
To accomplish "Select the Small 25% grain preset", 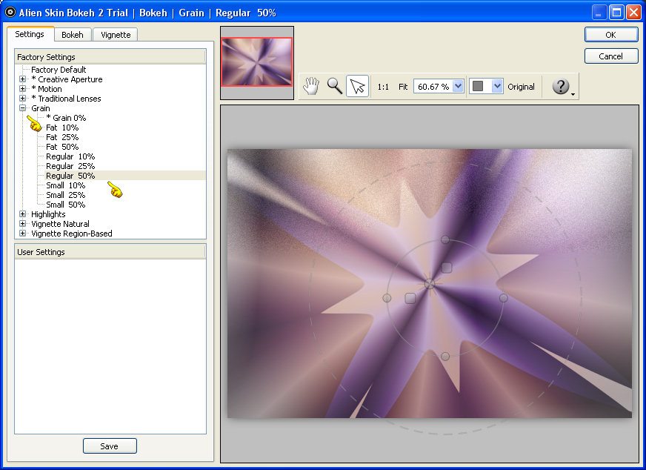I will pyautogui.click(x=65, y=195).
